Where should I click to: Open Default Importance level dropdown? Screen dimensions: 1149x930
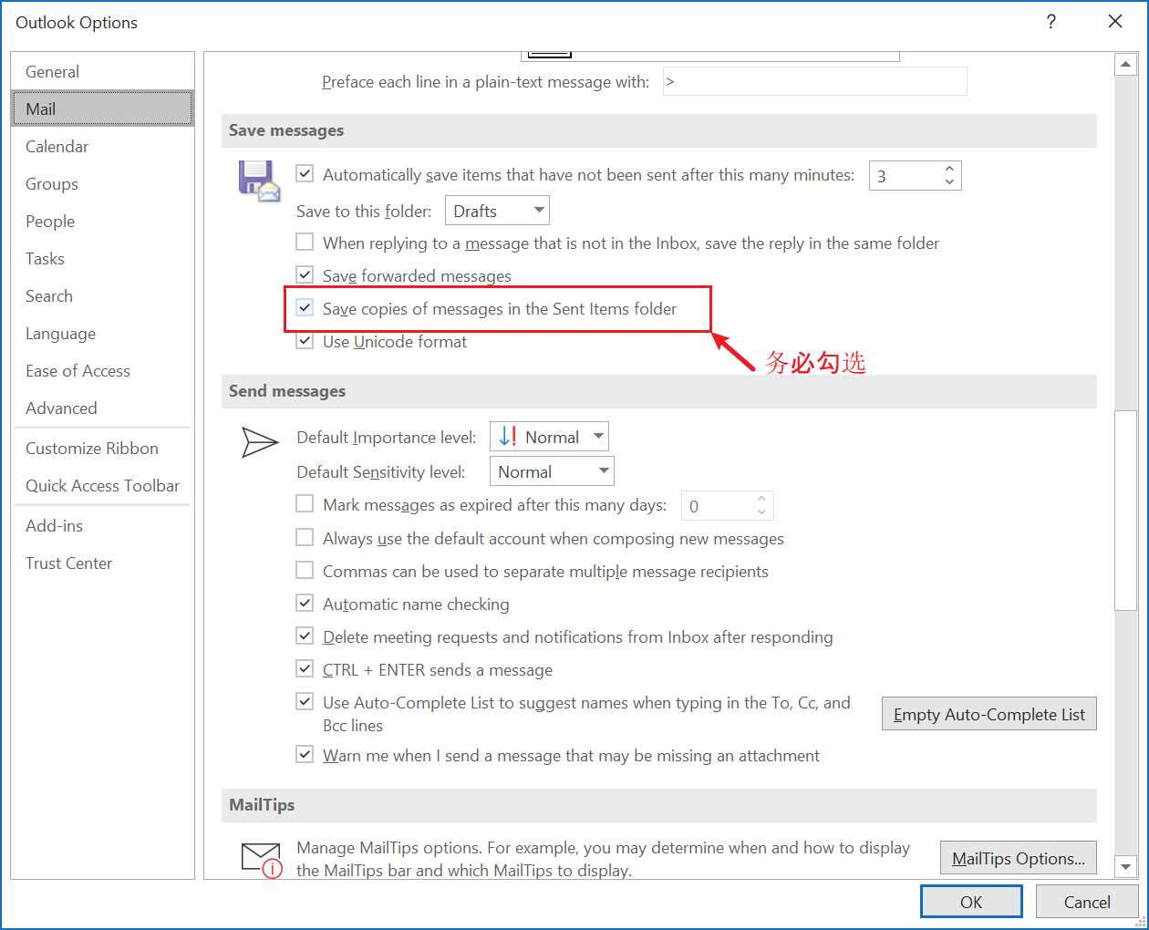[549, 437]
